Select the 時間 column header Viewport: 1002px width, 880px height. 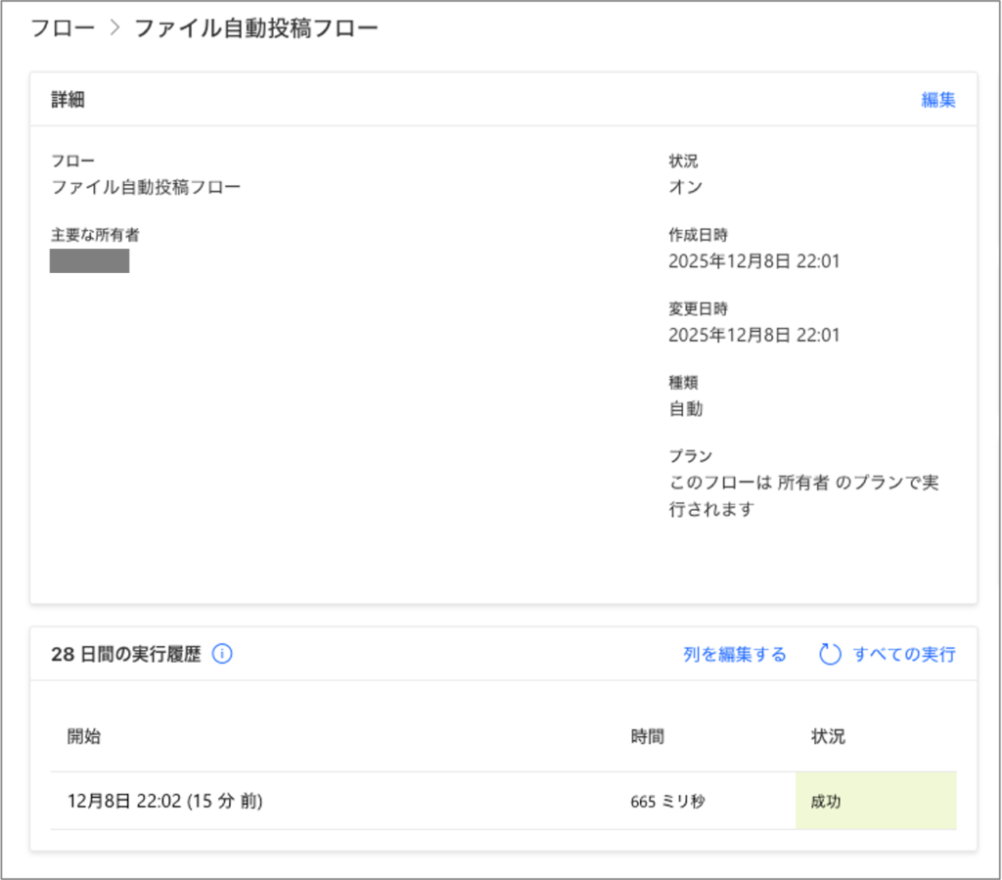(647, 736)
